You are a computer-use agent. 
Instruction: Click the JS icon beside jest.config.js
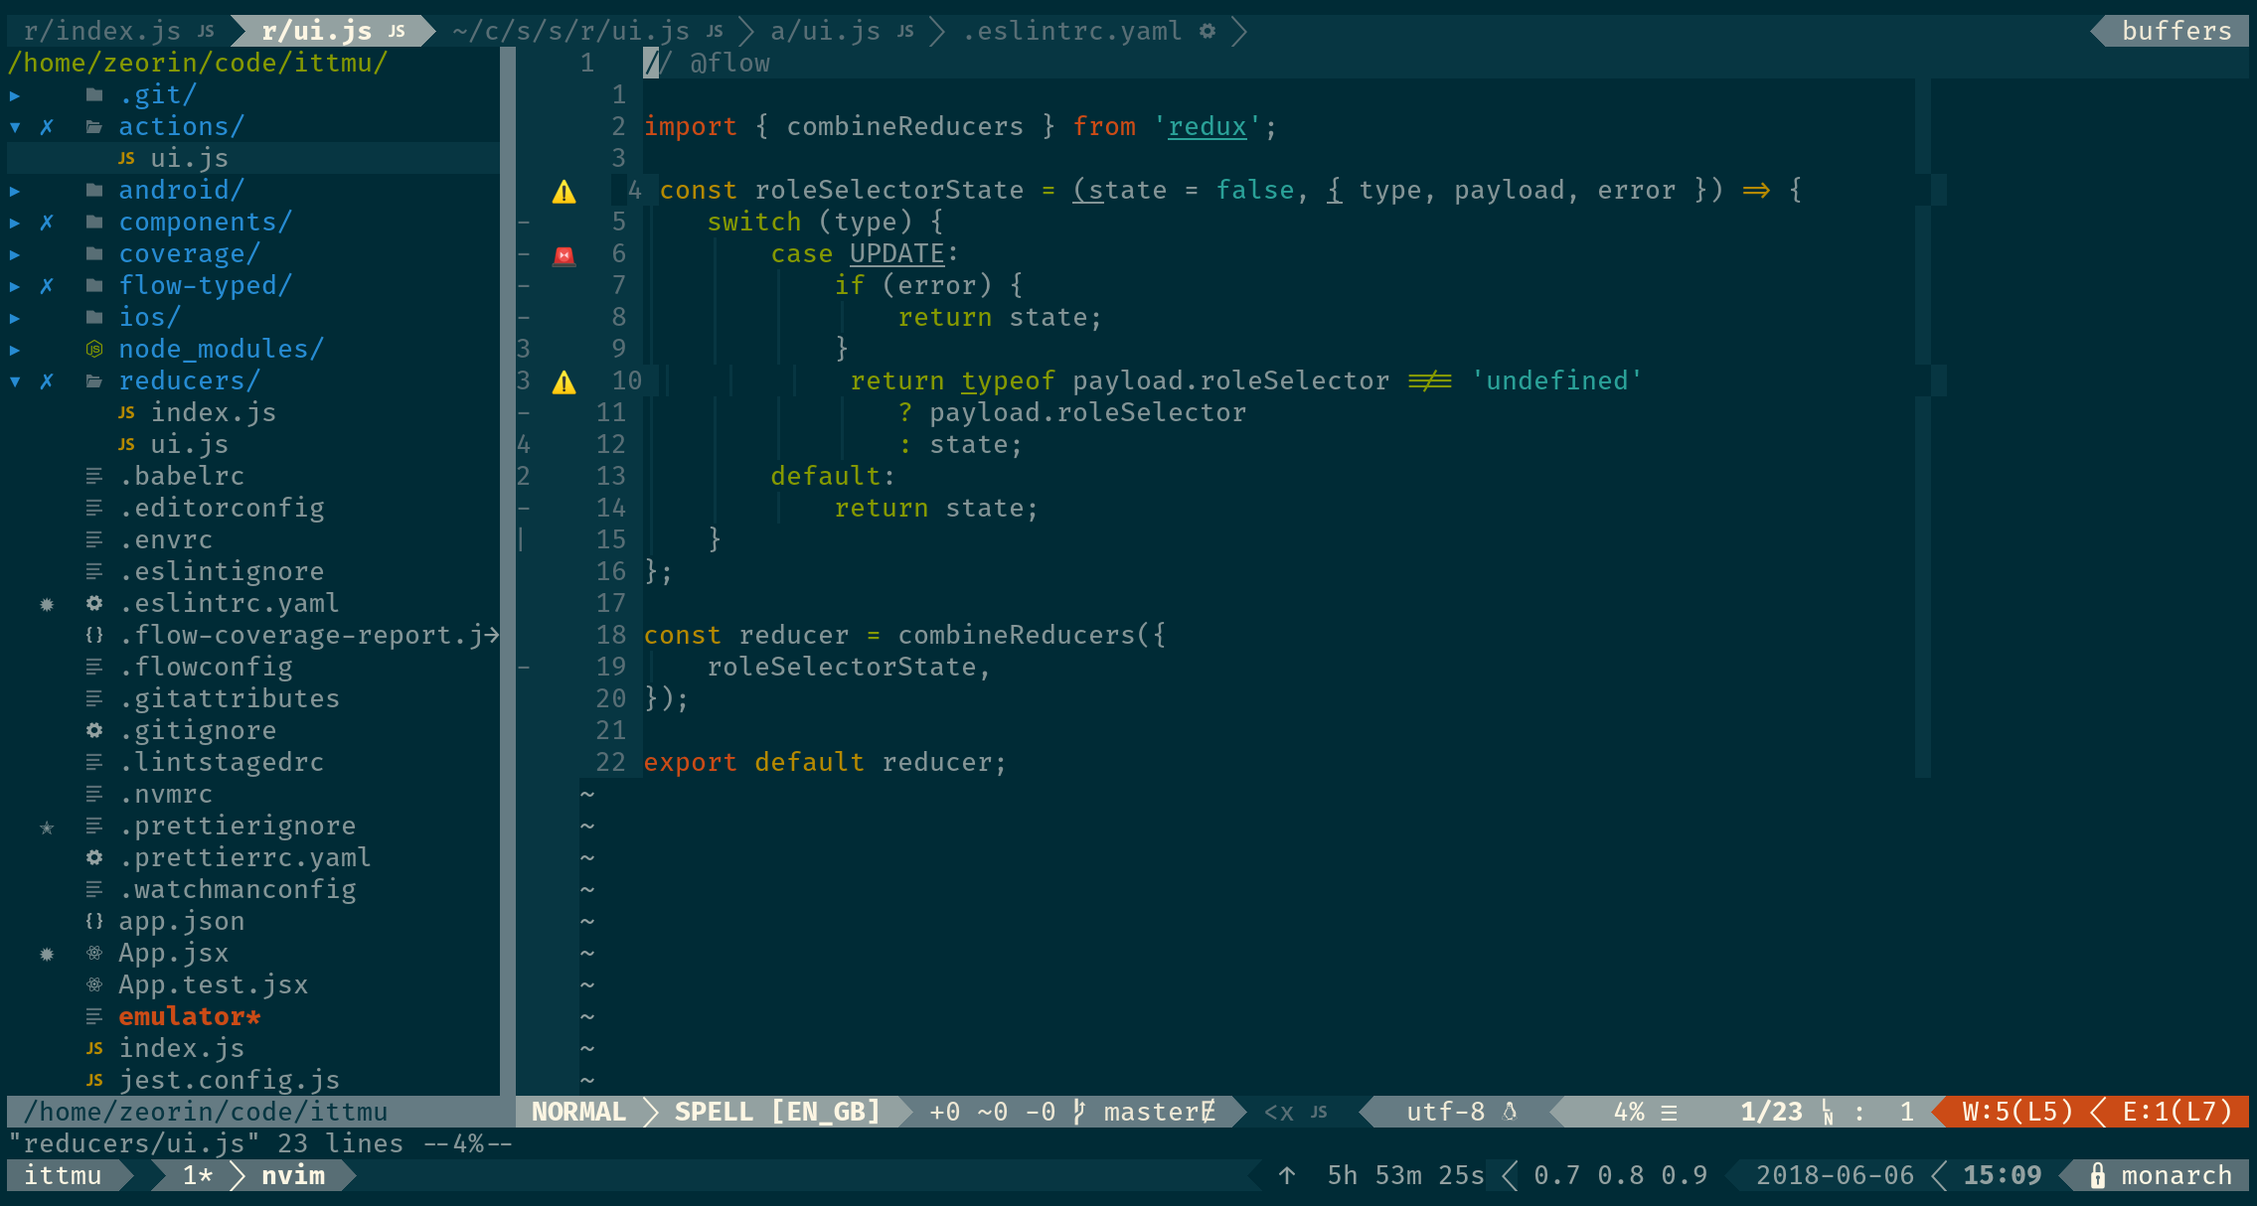click(94, 1080)
